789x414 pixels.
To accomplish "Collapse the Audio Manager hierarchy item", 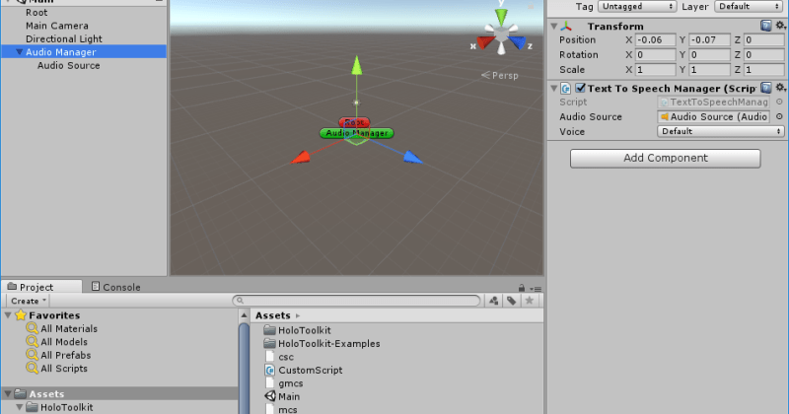I will [x=19, y=52].
